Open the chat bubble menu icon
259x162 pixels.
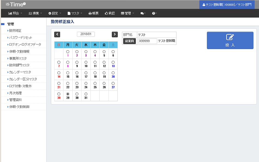tap(143, 13)
